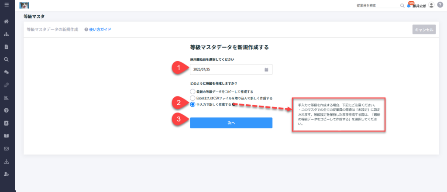Open the organization chart sidebar icon
447x192 pixels.
pyautogui.click(x=7, y=34)
